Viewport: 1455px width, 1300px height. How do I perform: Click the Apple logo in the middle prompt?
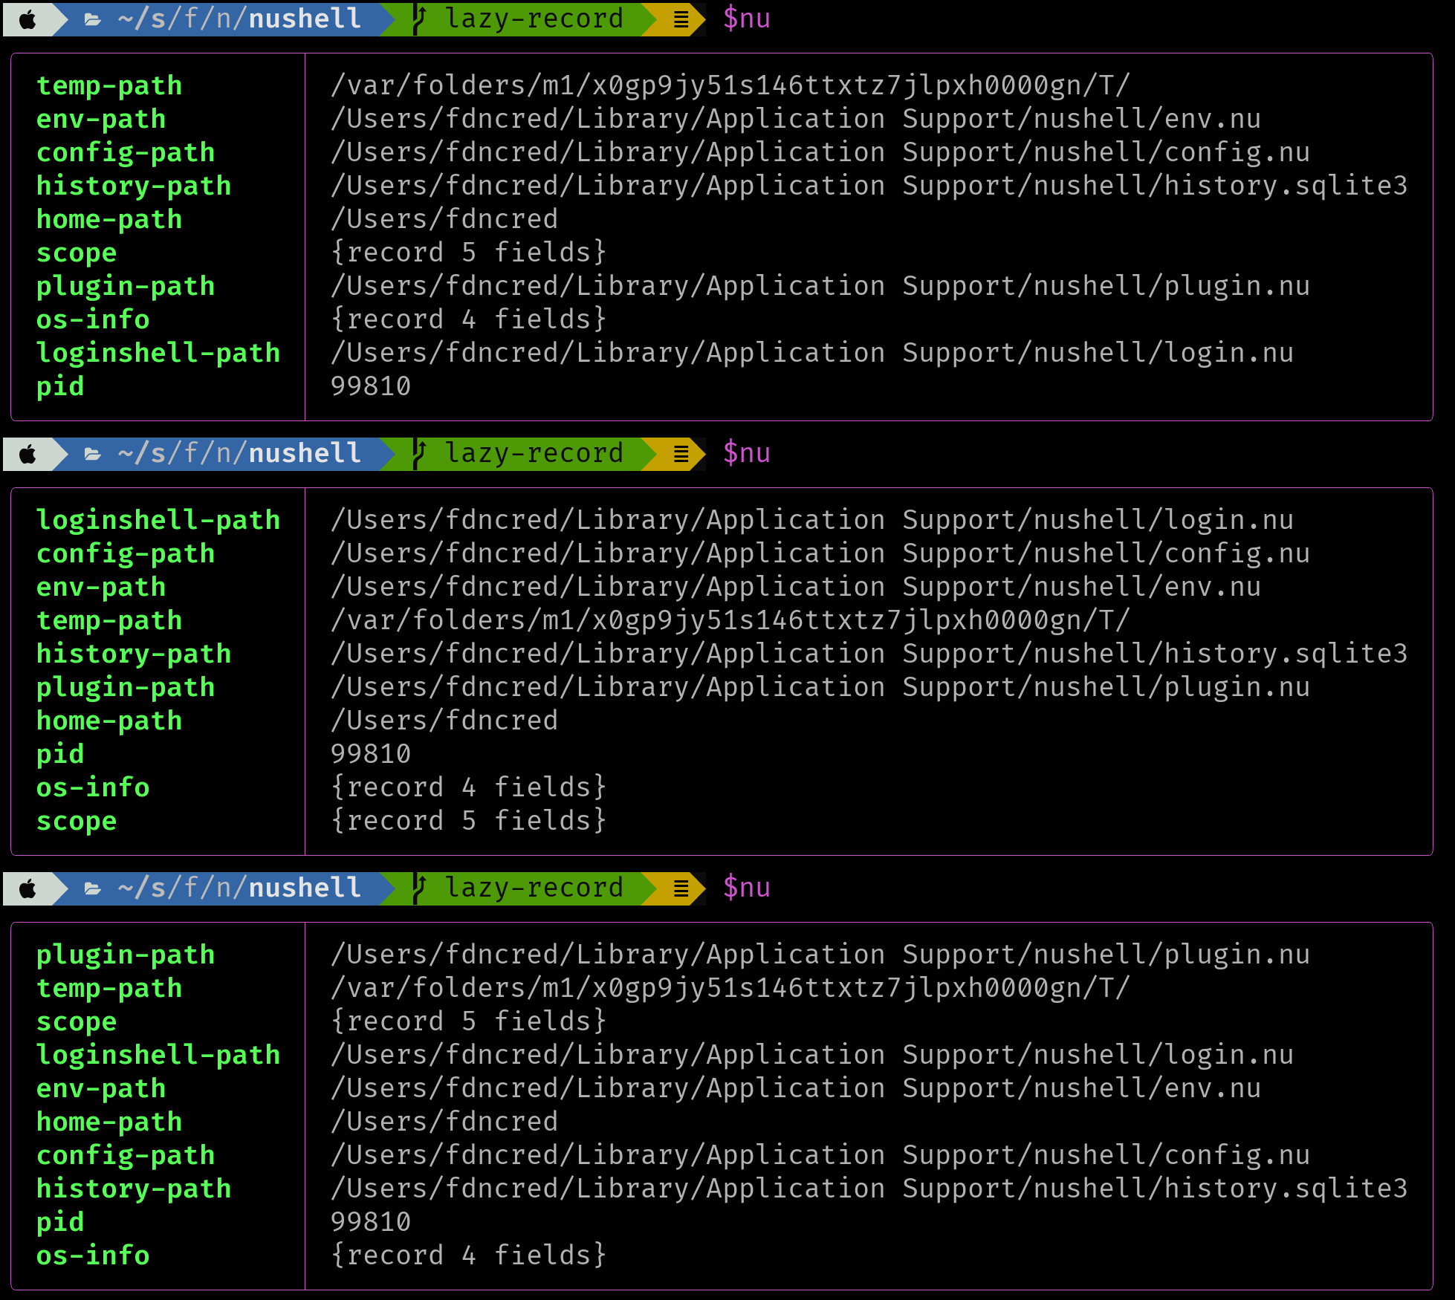(27, 454)
